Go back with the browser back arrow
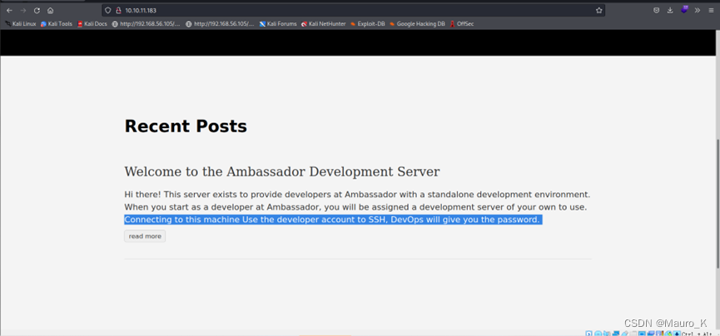 (x=9, y=11)
